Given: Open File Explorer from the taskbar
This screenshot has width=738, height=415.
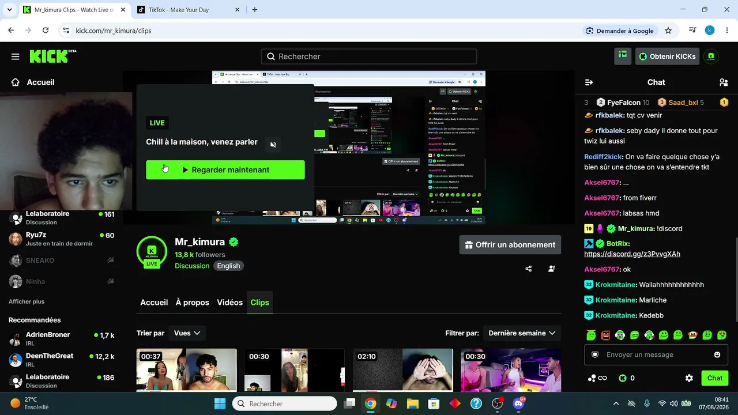Looking at the screenshot, I should pos(413,403).
